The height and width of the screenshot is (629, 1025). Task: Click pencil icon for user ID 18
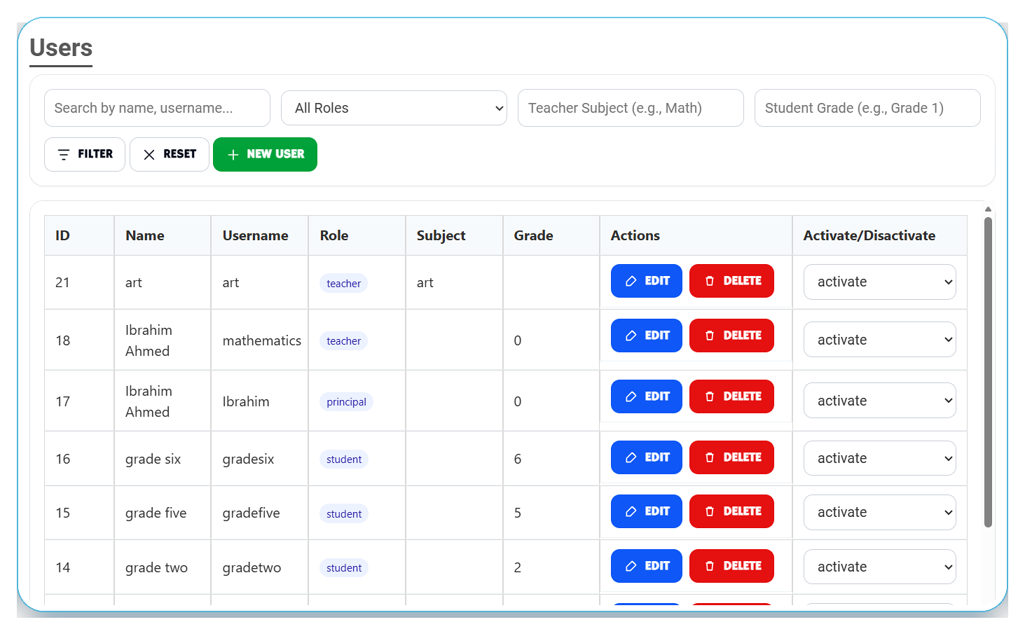(x=631, y=336)
